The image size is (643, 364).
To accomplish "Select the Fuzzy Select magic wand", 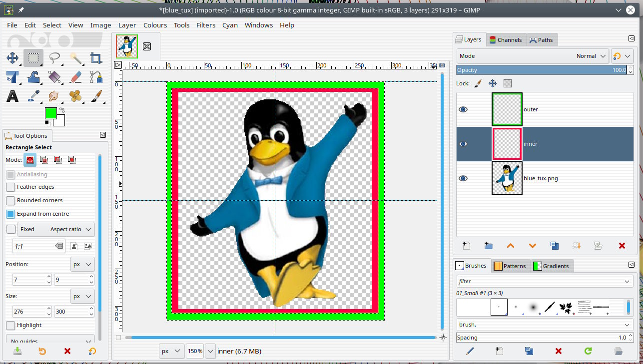I will point(75,58).
